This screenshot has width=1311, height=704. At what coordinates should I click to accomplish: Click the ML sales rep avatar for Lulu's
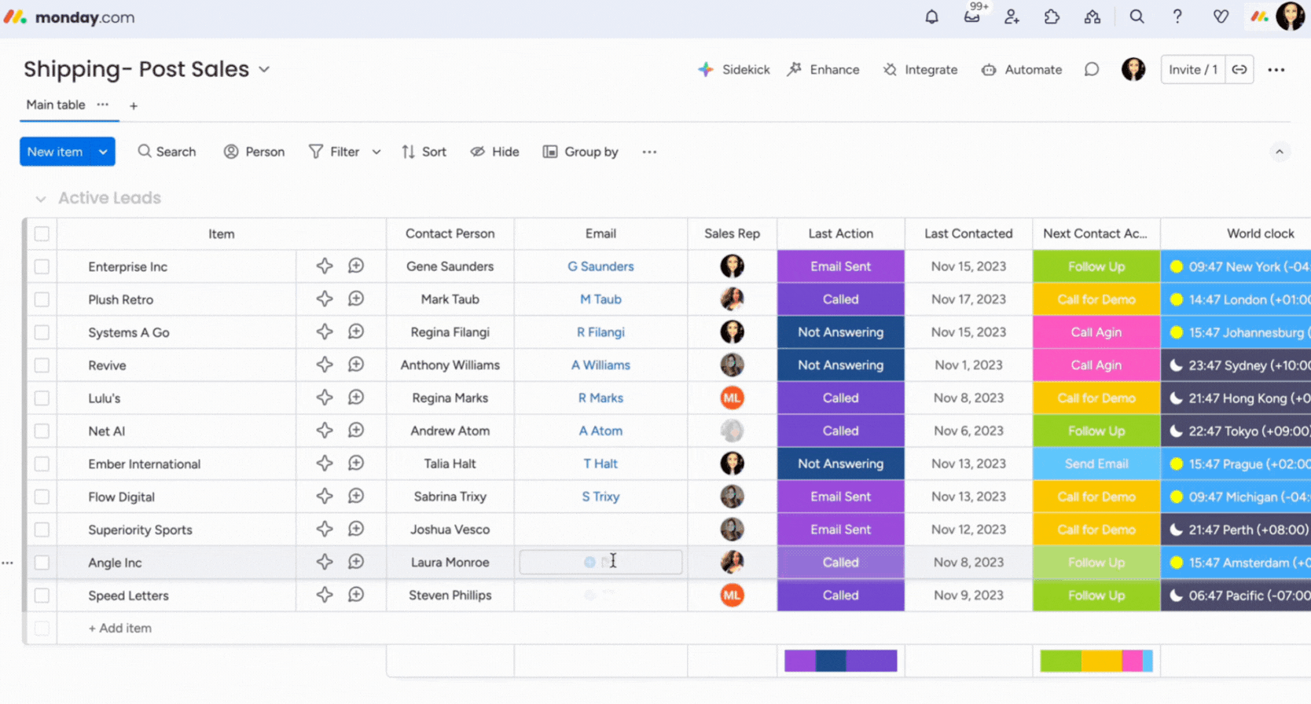(732, 398)
